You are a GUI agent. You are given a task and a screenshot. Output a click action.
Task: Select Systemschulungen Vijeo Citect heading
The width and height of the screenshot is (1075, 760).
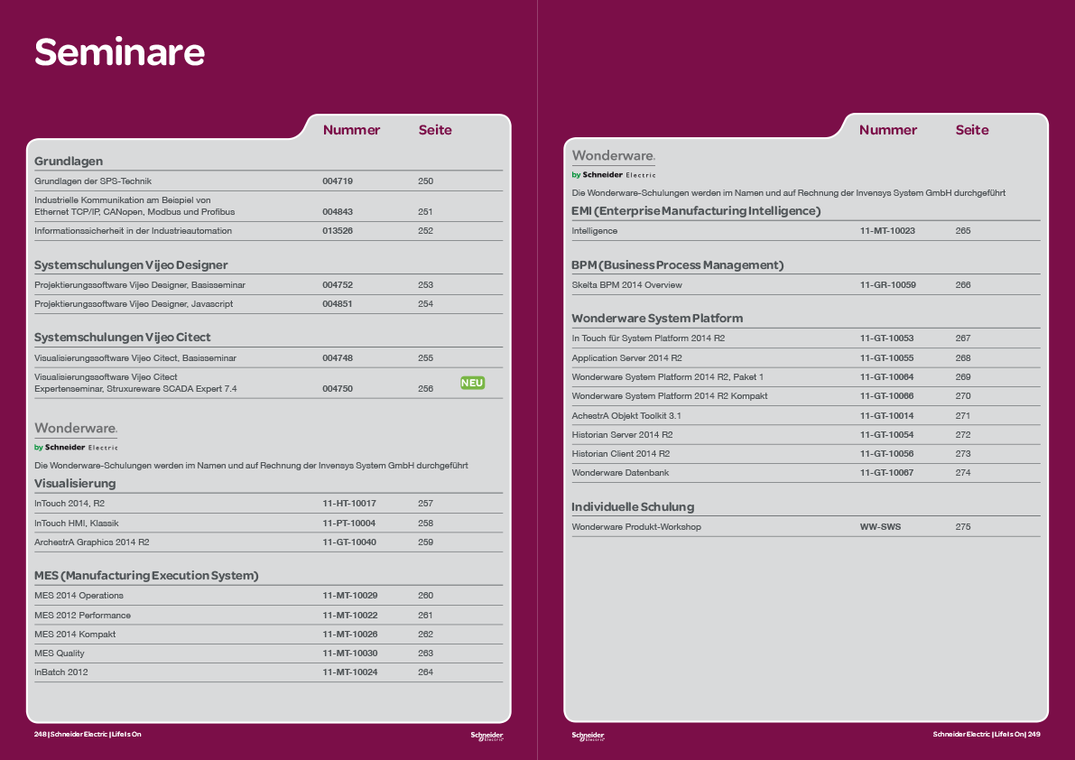123,338
